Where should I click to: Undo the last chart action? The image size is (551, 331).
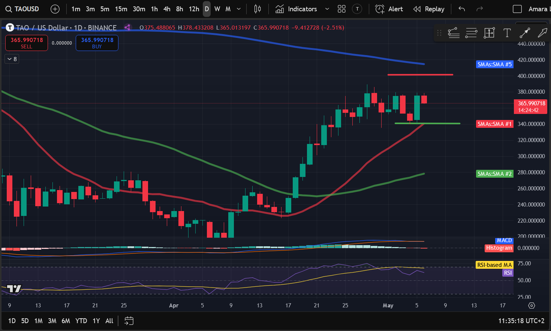(462, 9)
